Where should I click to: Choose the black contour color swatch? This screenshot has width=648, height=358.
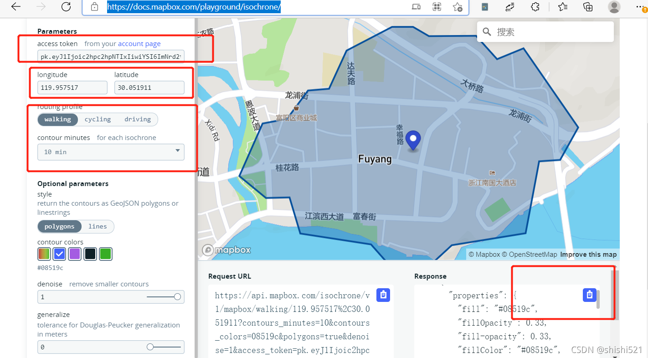(90, 254)
